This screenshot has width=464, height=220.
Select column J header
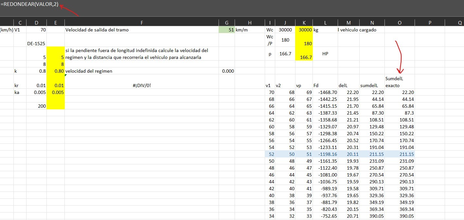point(285,23)
